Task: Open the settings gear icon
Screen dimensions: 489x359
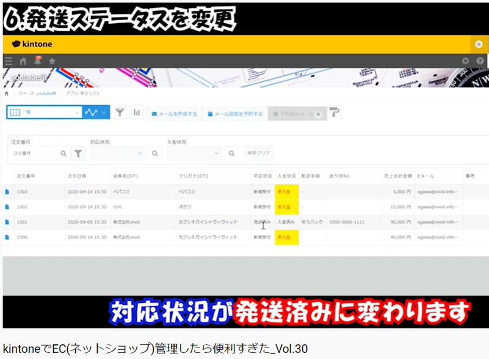Action: 466,60
